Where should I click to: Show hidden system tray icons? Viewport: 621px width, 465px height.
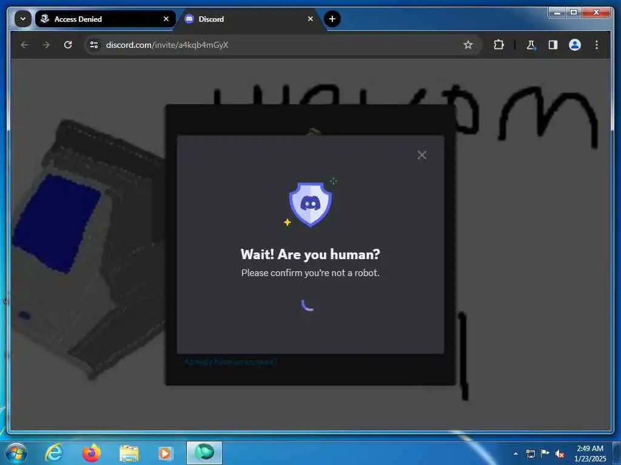click(515, 453)
